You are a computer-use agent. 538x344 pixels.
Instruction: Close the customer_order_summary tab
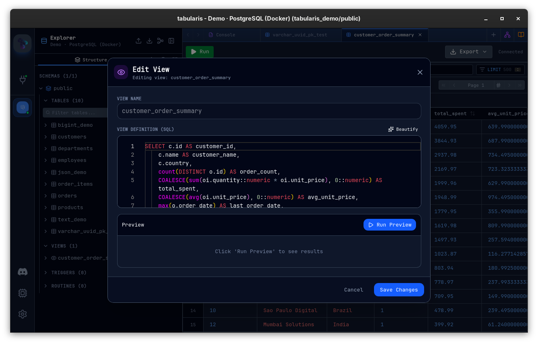[x=420, y=35]
